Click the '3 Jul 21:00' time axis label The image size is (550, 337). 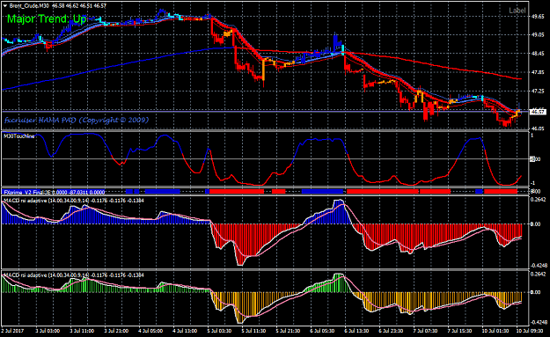pos(116,331)
